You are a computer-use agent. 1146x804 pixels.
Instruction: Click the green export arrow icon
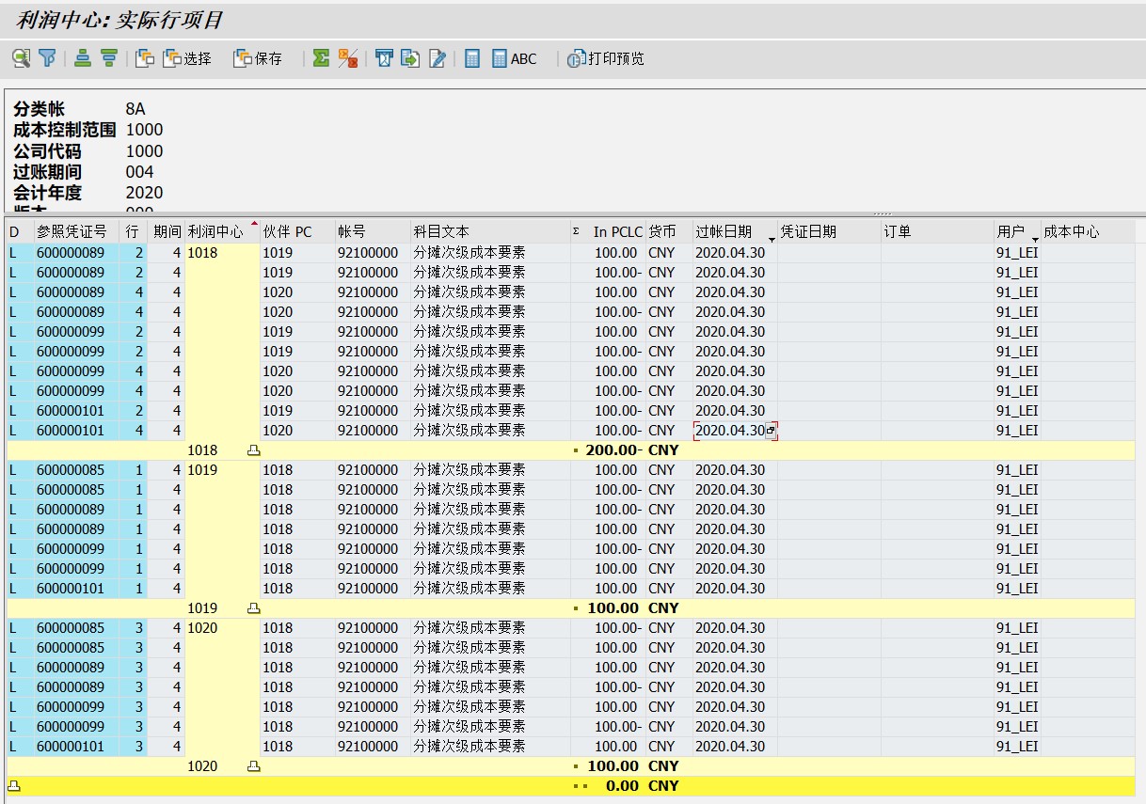tap(411, 58)
